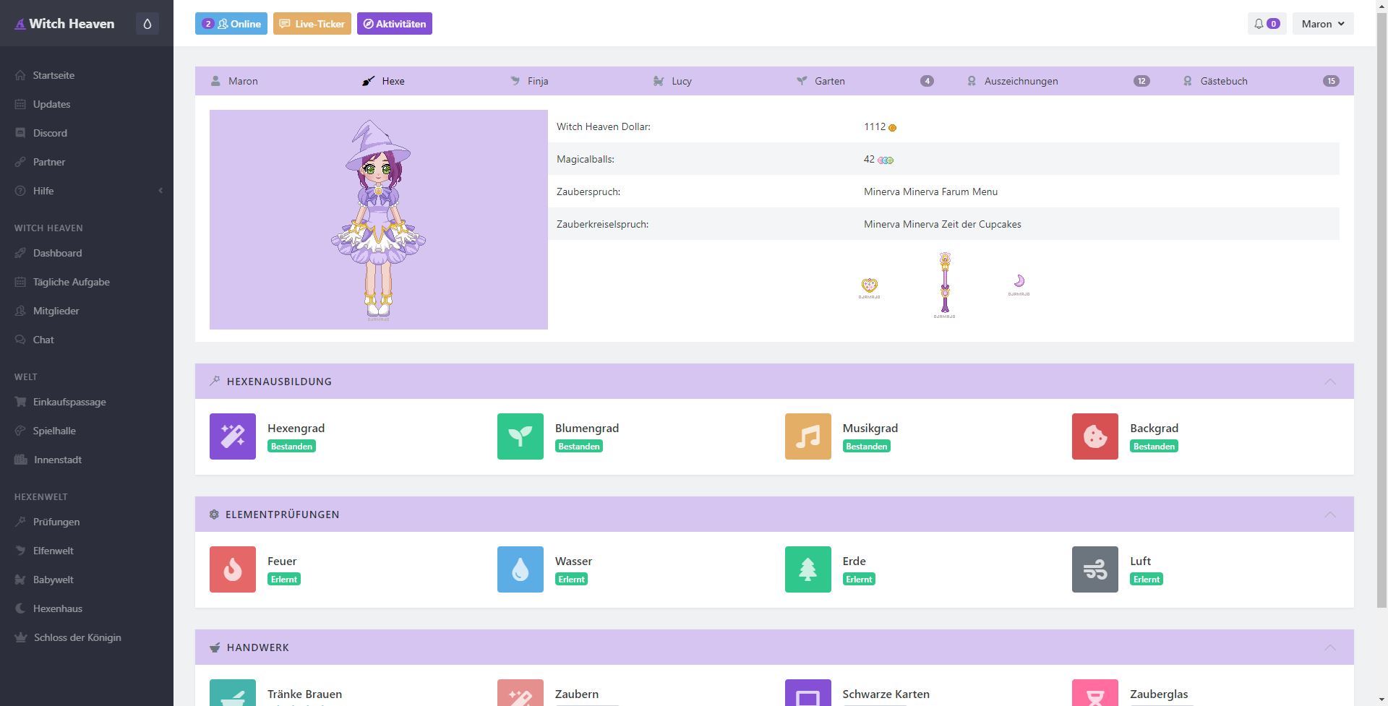The image size is (1388, 706).
Task: Open the Aktivitäten button
Action: tap(394, 24)
